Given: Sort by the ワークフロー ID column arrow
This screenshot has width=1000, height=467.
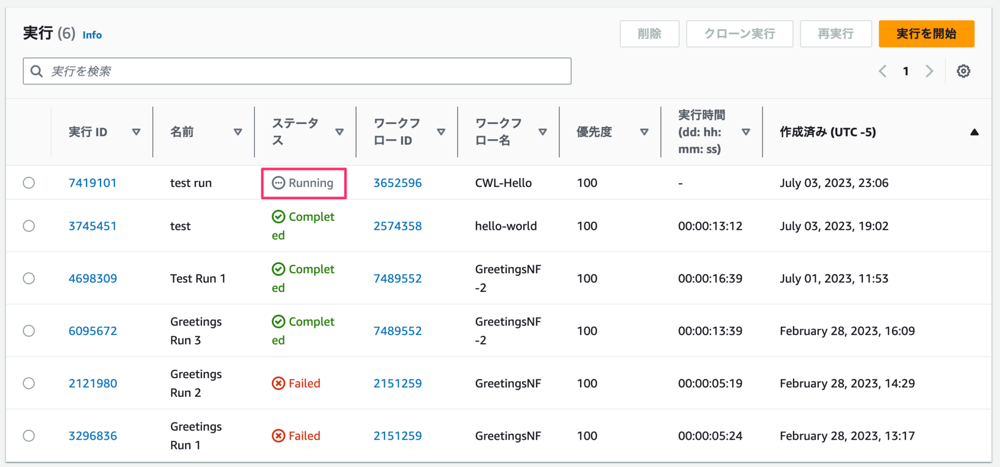Looking at the screenshot, I should click(441, 132).
